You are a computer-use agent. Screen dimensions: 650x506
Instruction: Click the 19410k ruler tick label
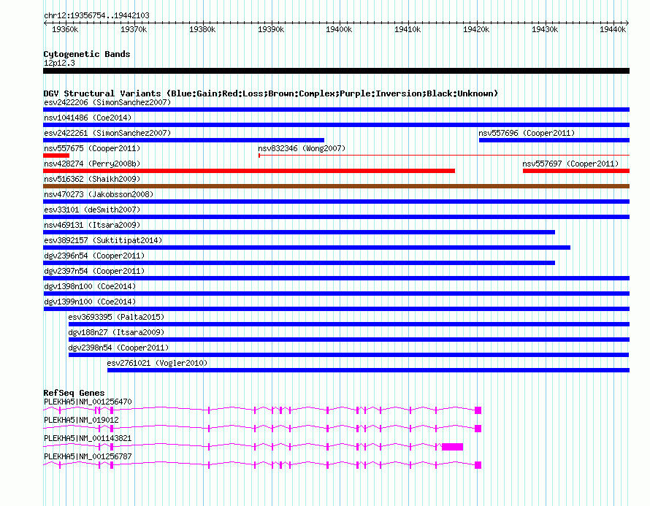pyautogui.click(x=408, y=29)
